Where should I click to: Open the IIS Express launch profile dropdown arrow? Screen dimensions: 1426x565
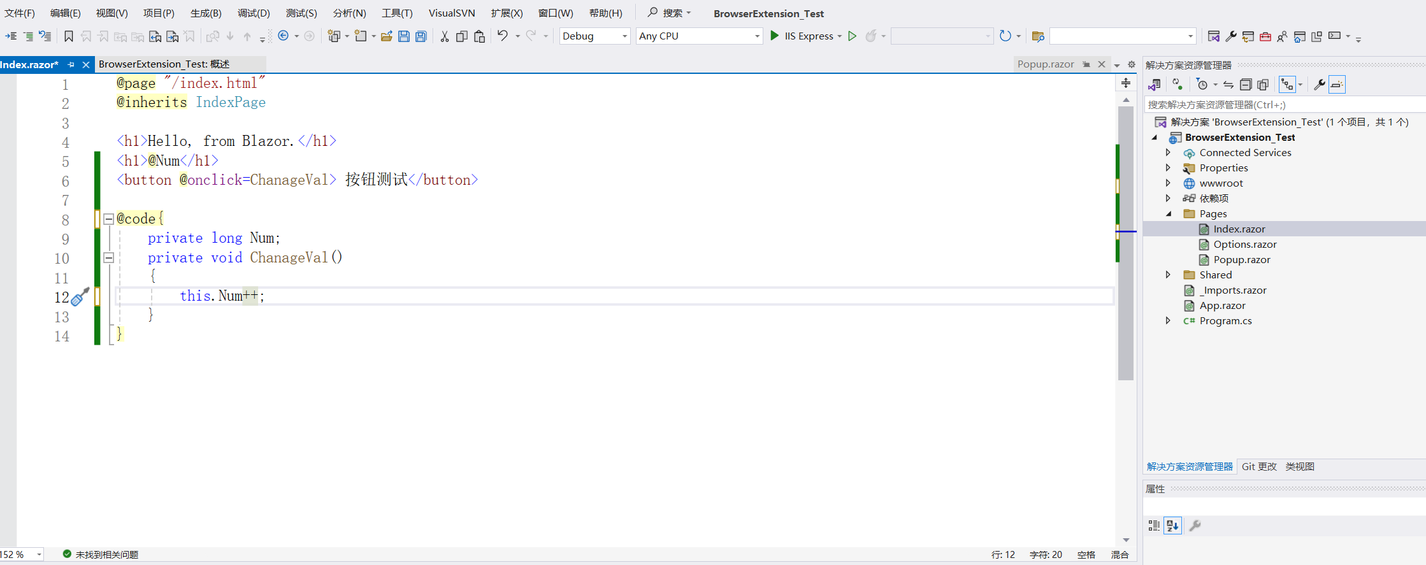pos(840,36)
